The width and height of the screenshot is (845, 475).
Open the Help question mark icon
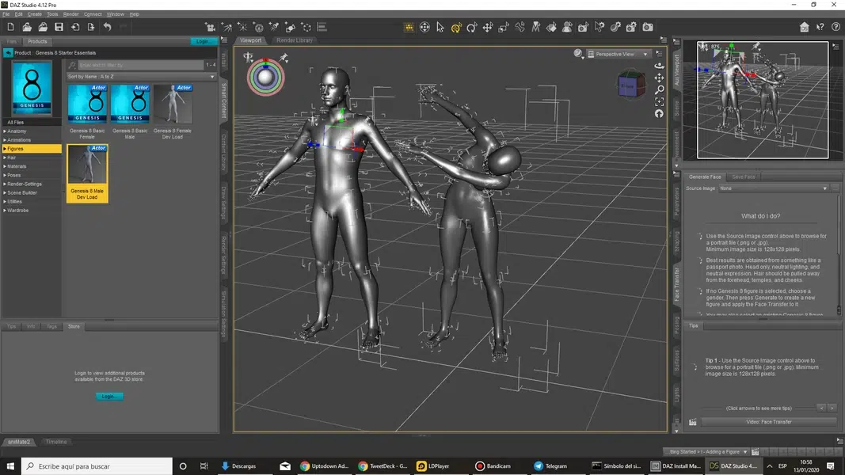[x=835, y=27]
